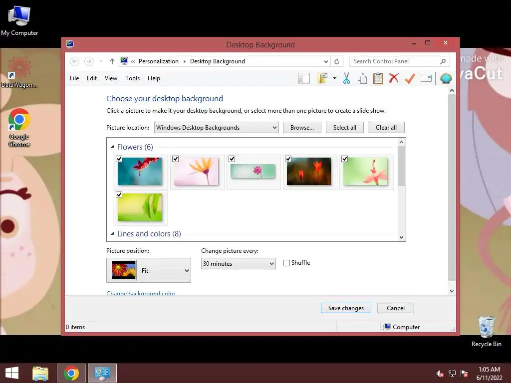This screenshot has width=511, height=383.
Task: Click the Control Panel taskbar button
Action: (x=102, y=373)
